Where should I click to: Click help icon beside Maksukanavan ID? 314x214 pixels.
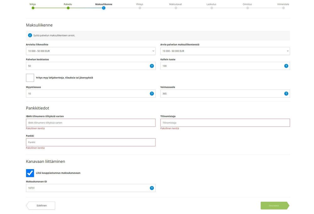[152, 188]
